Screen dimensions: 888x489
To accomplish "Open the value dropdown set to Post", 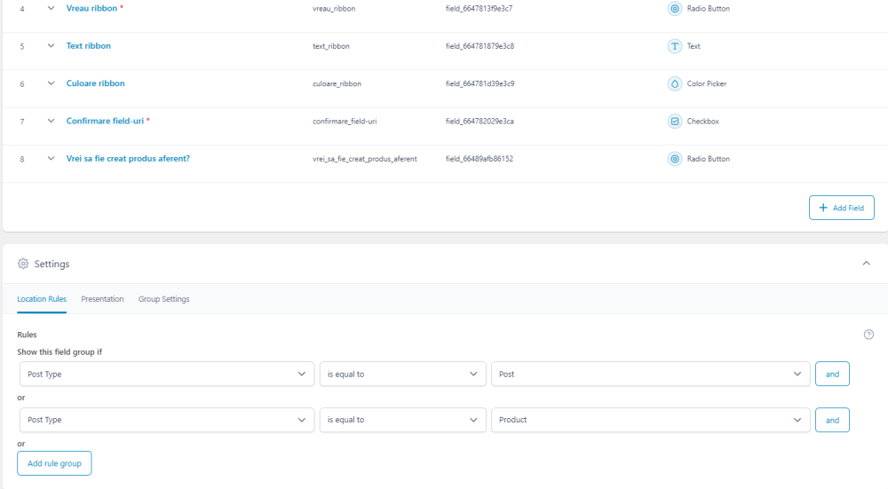I will (x=651, y=375).
